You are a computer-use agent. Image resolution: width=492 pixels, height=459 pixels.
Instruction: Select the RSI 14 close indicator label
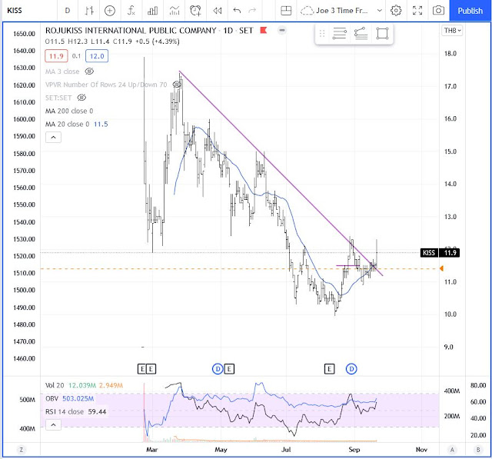(65, 411)
